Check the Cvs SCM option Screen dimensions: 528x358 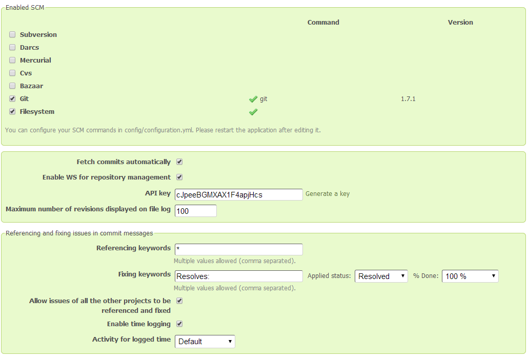(x=12, y=73)
